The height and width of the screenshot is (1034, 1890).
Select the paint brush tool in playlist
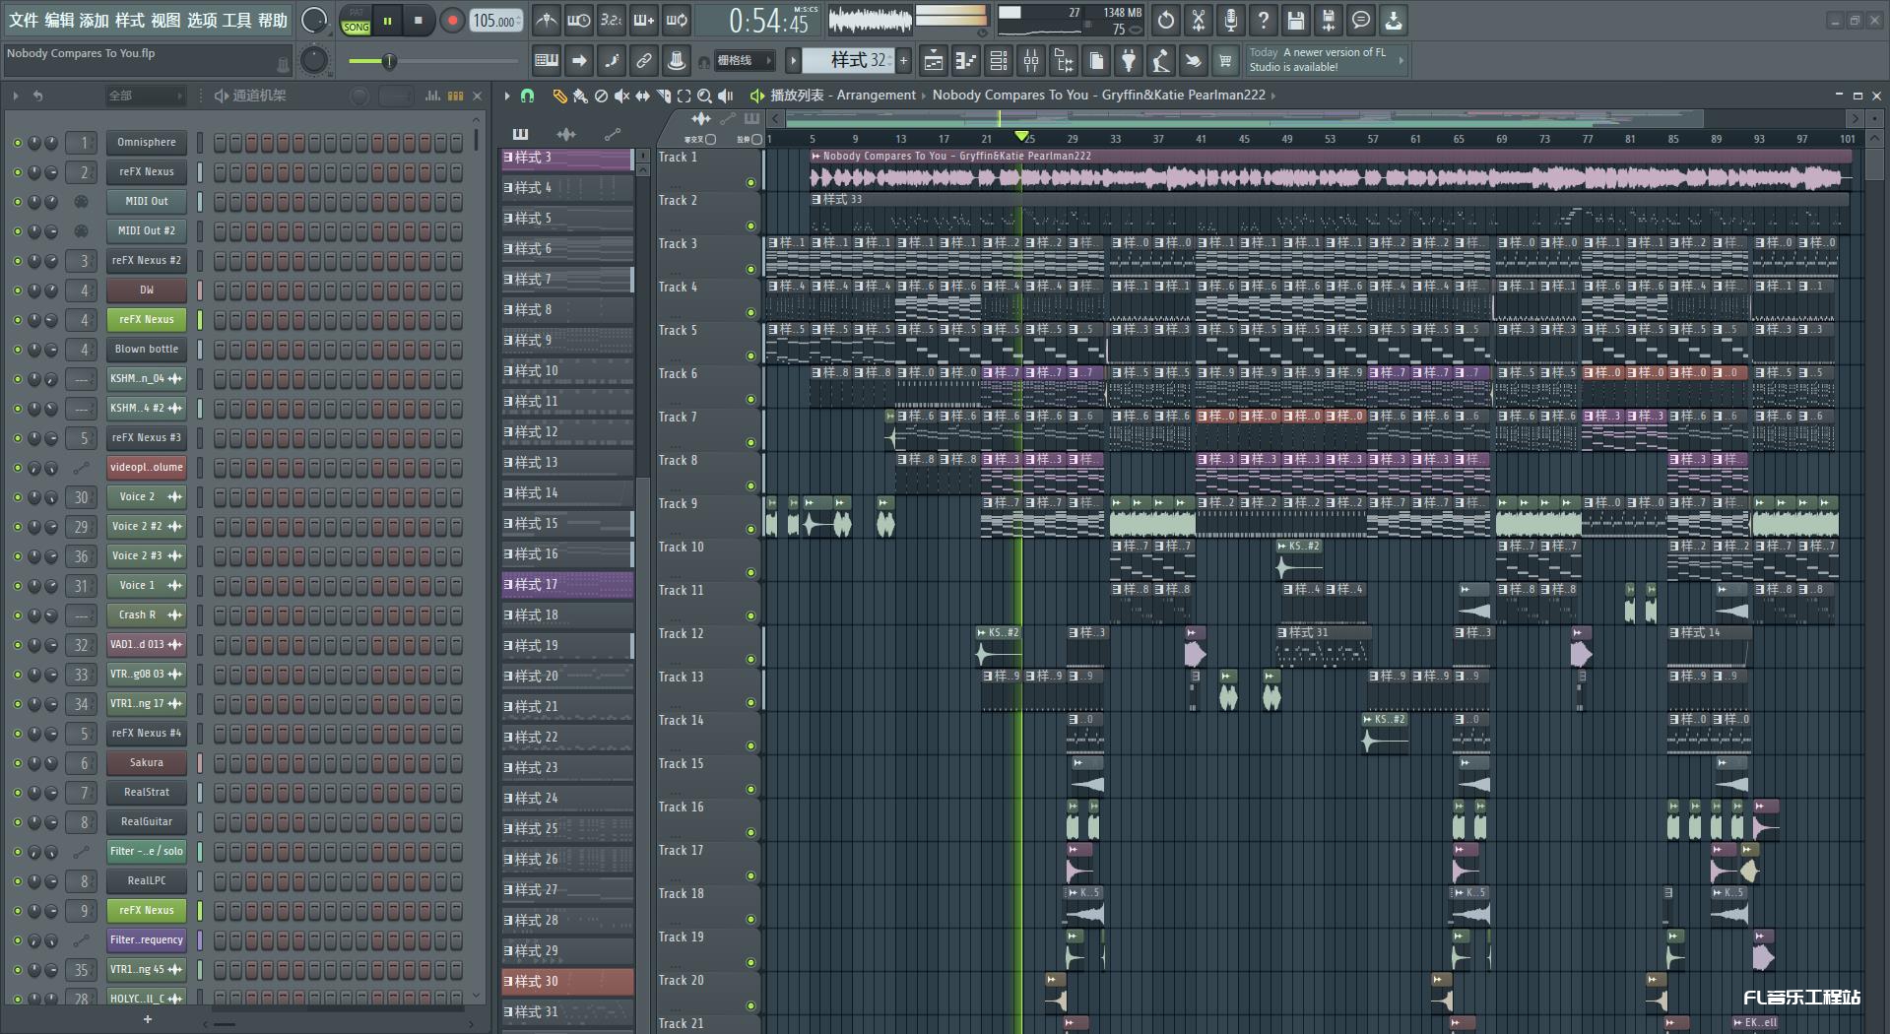[x=580, y=96]
